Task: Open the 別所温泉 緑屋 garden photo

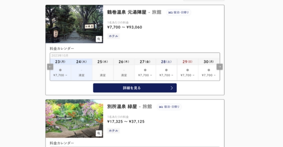Action: 74,118
